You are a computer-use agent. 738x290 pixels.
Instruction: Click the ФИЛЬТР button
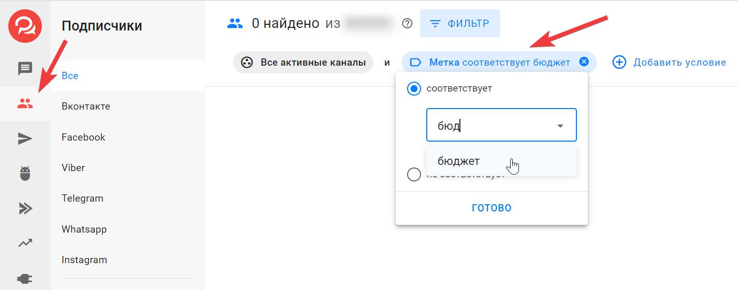[460, 23]
